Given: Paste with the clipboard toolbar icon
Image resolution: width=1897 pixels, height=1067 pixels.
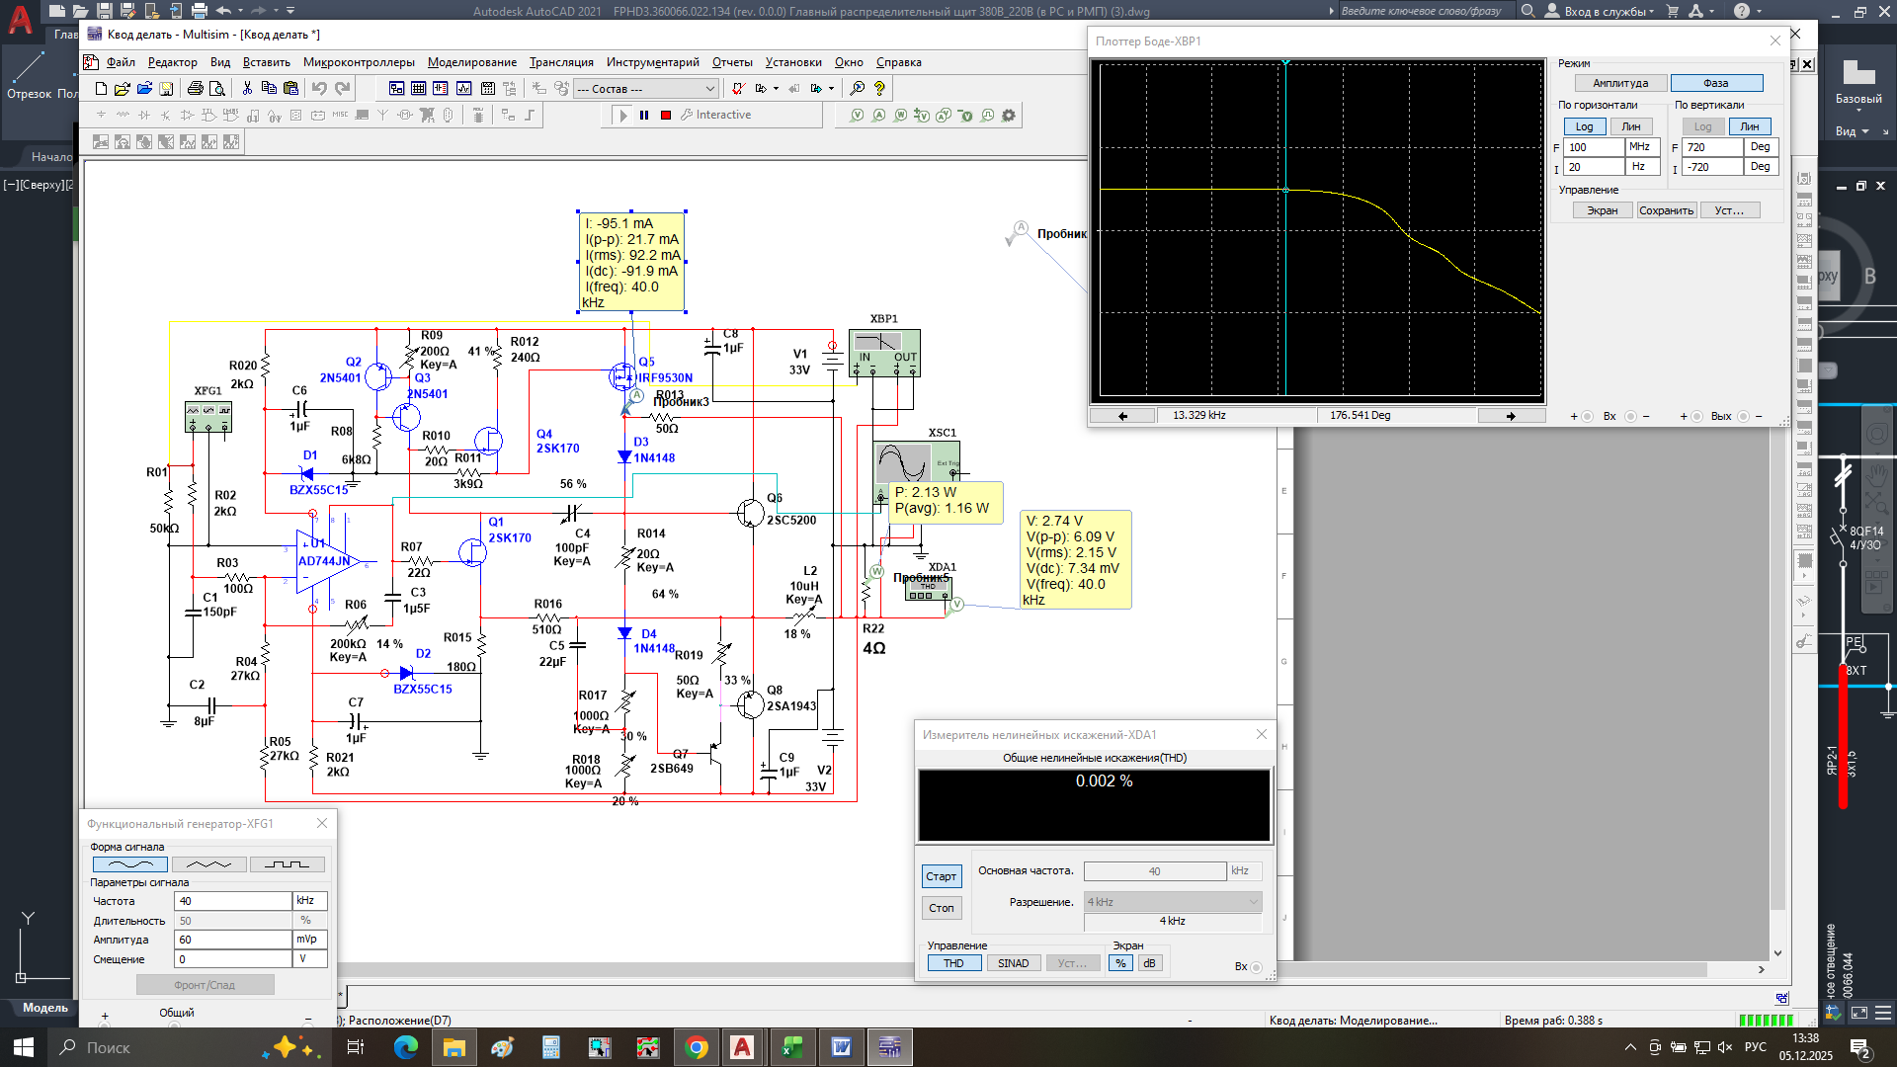Looking at the screenshot, I should click(290, 89).
